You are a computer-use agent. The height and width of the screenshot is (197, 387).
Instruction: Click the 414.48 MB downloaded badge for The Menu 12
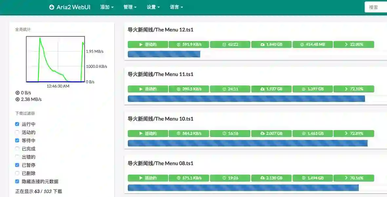pyautogui.click(x=313, y=45)
